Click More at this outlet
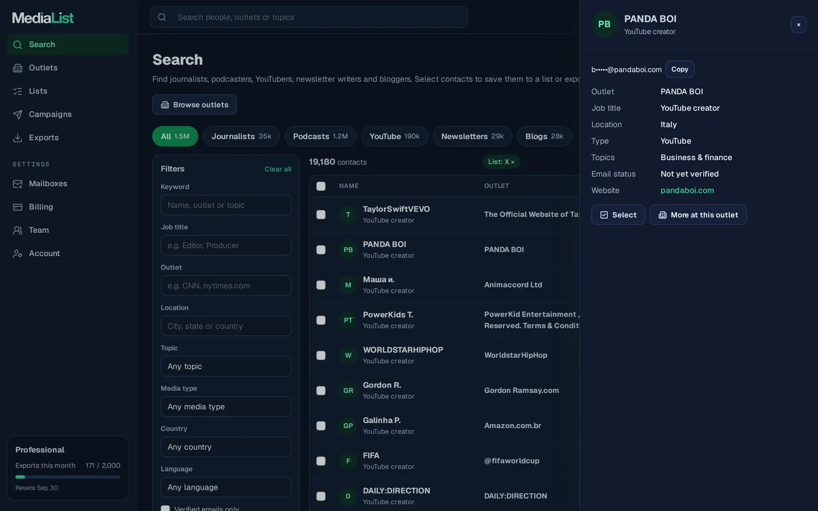The width and height of the screenshot is (818, 511). pos(698,215)
